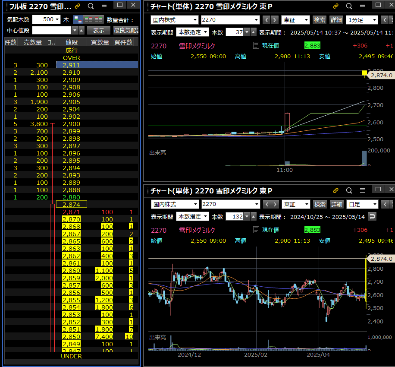Click the document icon beside 現在値 in the 1分足 chart
395x367 pixels.
click(256, 46)
